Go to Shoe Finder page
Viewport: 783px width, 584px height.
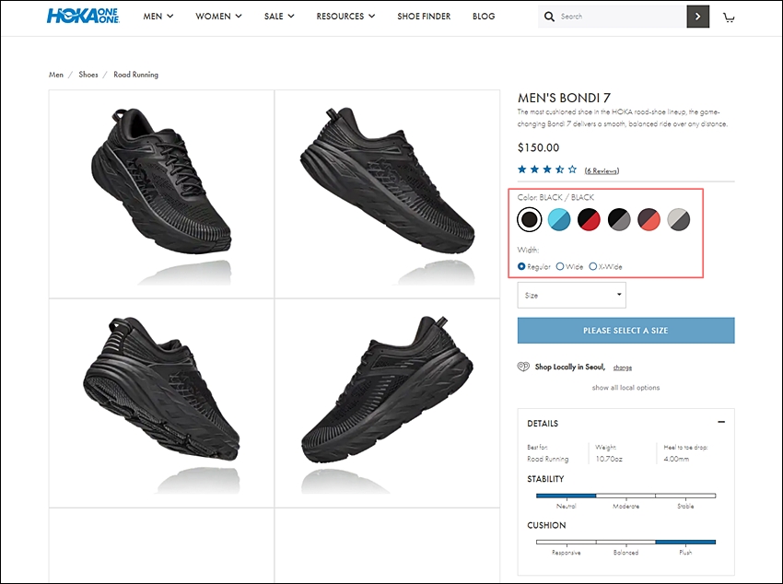[424, 17]
